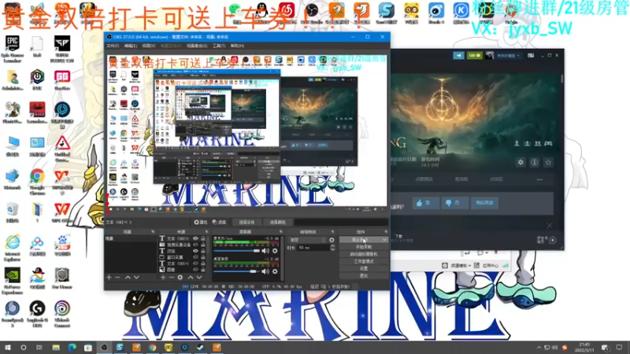
Task: Open the 帮助(H) menu in OBS
Action: tap(237, 46)
